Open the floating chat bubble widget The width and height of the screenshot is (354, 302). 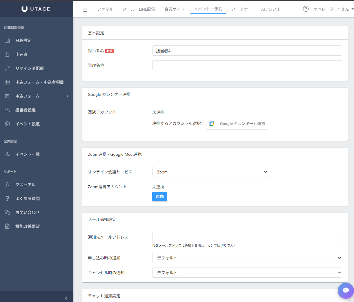coord(346,290)
